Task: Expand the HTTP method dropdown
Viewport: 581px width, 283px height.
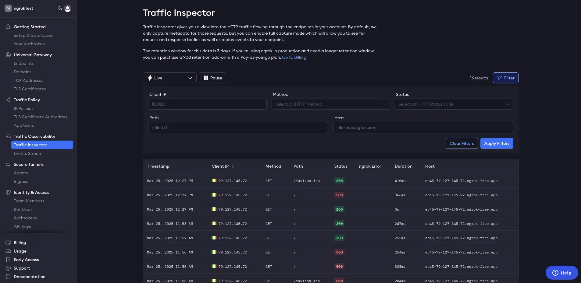Action: [331, 104]
